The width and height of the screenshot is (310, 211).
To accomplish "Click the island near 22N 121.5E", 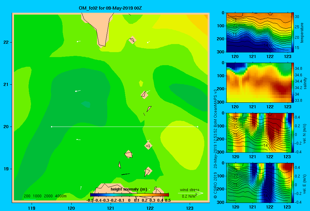I will tap(132, 40).
